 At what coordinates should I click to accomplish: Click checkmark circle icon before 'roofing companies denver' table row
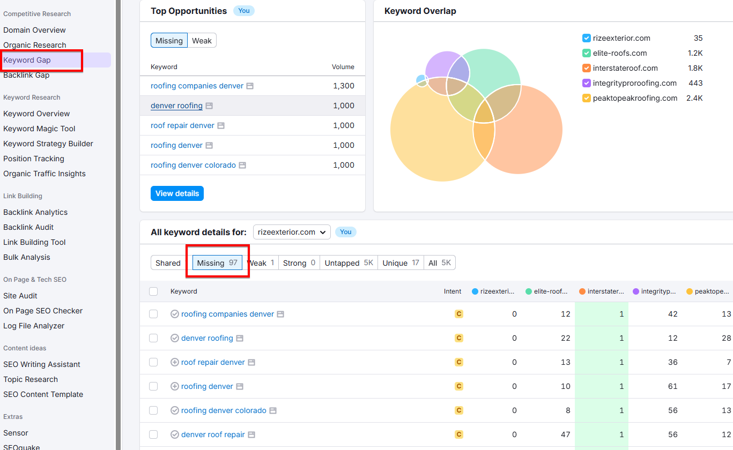click(x=174, y=314)
